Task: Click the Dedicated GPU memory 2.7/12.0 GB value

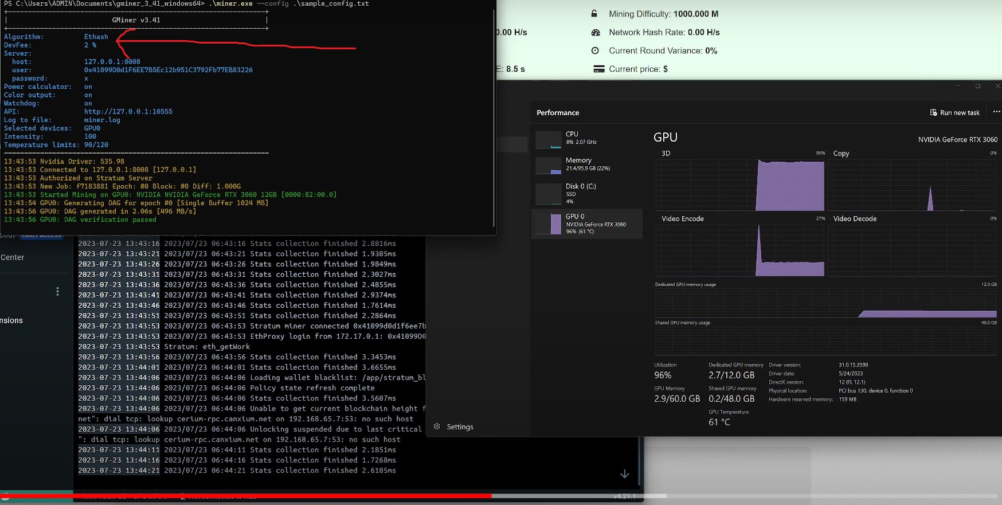Action: click(x=731, y=375)
